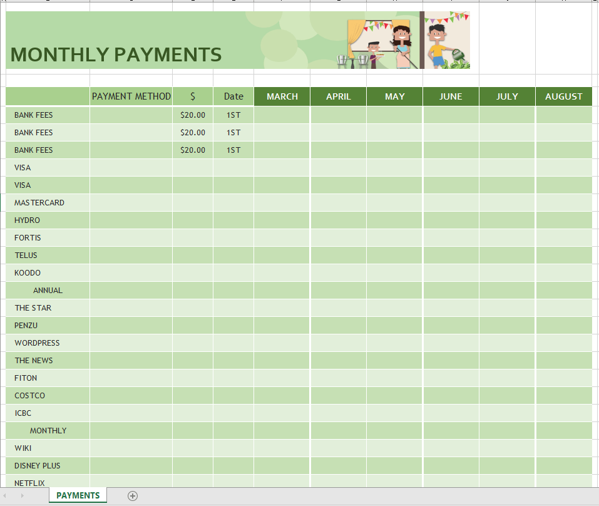
Task: Click the next sheet scroll arrow
Action: (23, 495)
